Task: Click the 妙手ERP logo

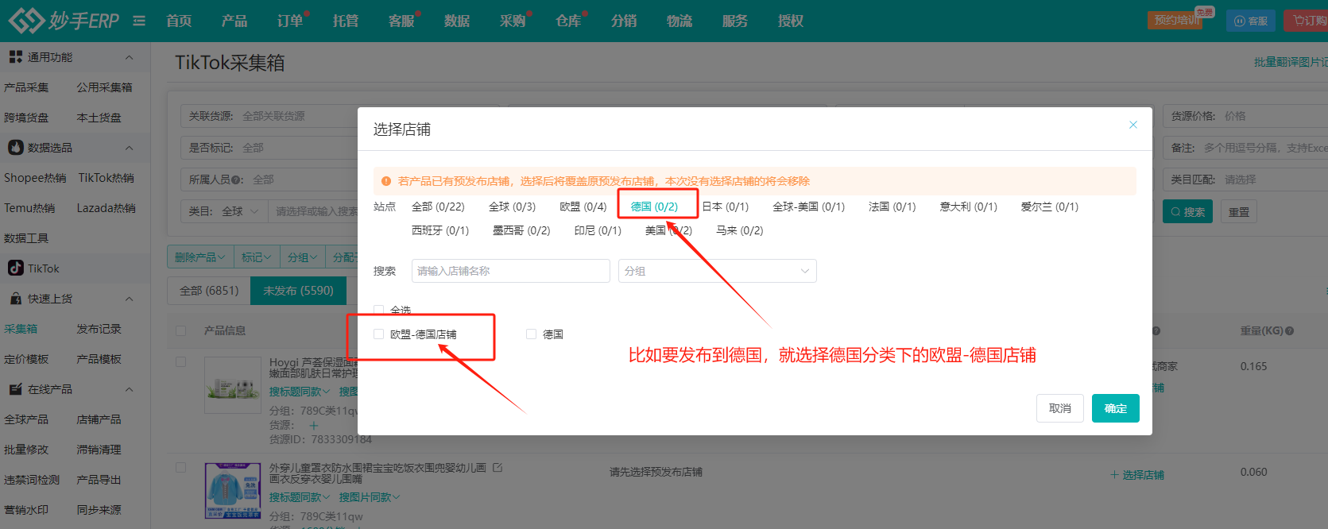Action: point(64,21)
